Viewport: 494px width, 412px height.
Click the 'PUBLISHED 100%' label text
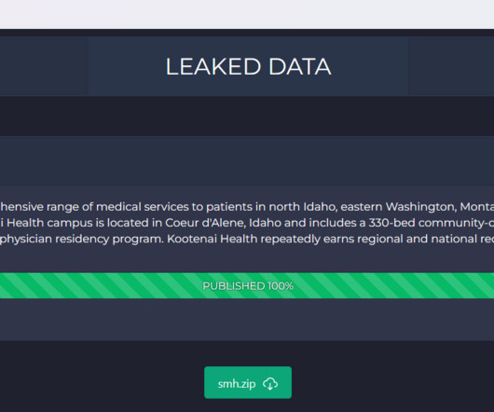click(x=248, y=286)
